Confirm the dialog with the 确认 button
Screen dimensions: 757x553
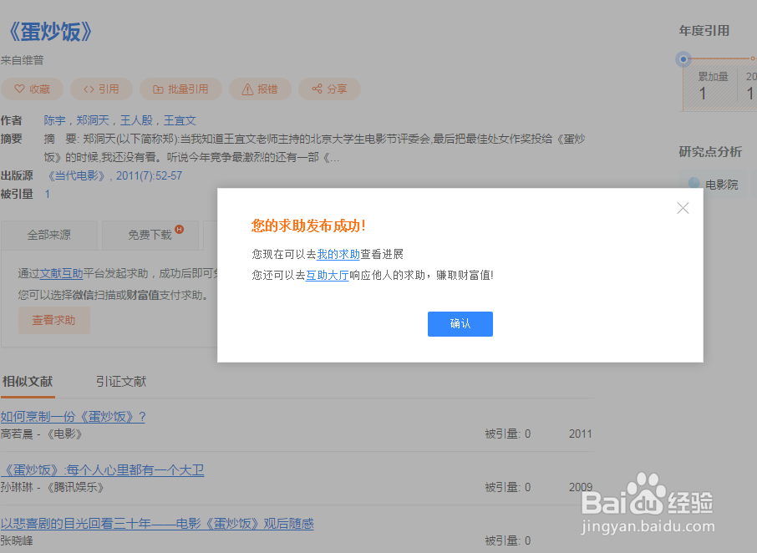[460, 324]
